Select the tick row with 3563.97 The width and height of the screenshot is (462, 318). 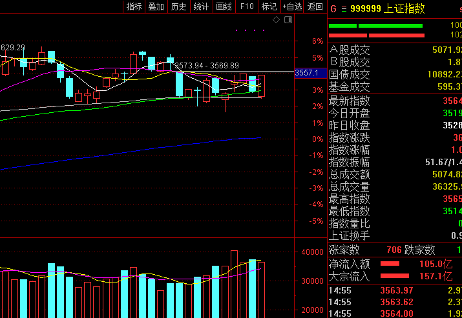point(395,290)
